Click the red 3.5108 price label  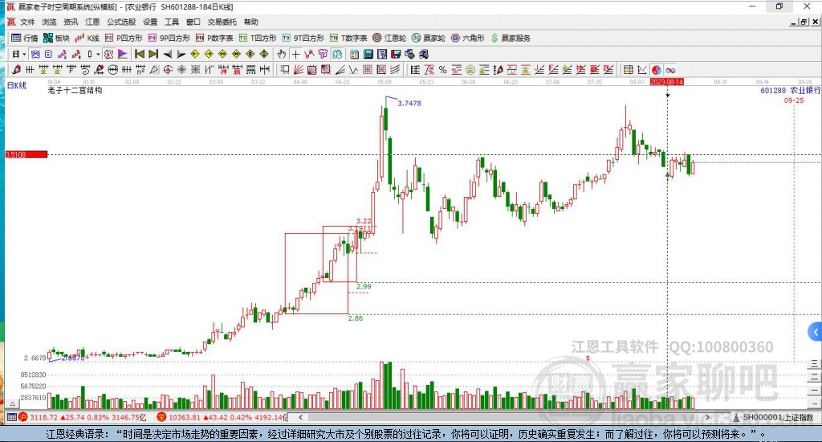(26, 154)
